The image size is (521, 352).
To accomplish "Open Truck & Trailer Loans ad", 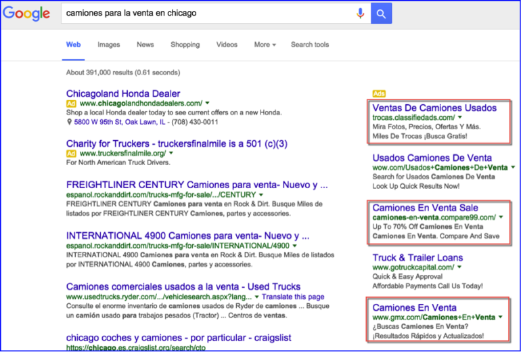I will pos(417,258).
